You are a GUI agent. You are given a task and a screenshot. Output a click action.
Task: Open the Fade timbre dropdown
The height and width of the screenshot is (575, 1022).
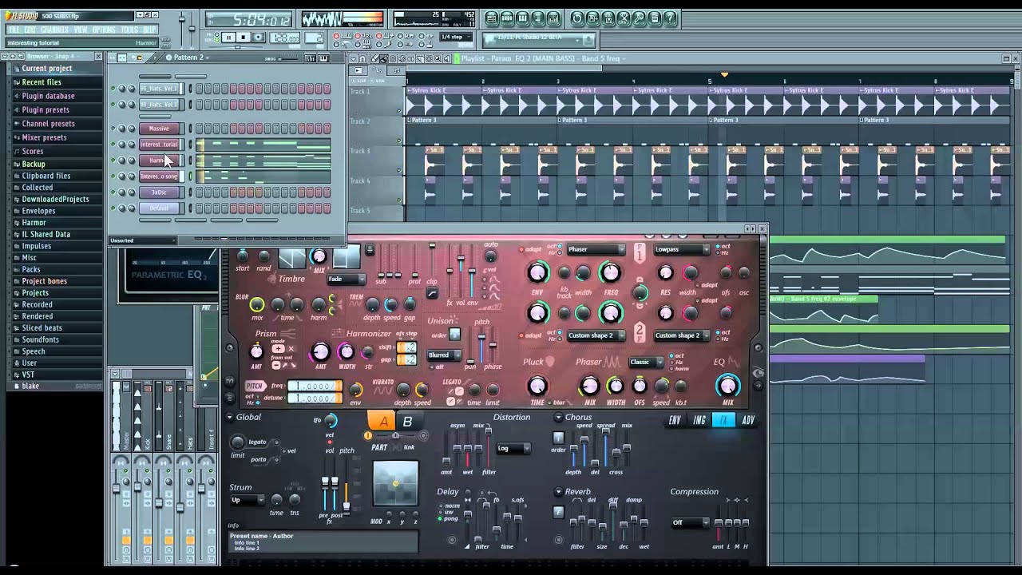click(x=346, y=279)
